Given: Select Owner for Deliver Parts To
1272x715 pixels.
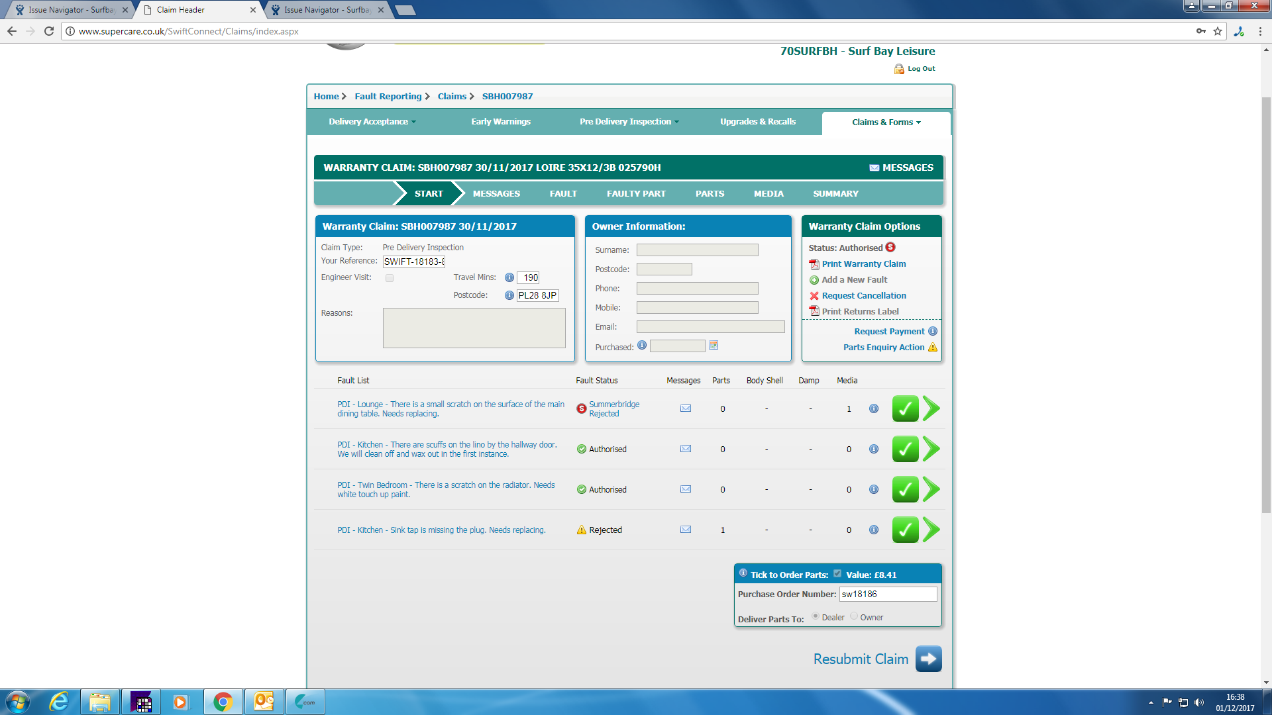Looking at the screenshot, I should point(854,616).
